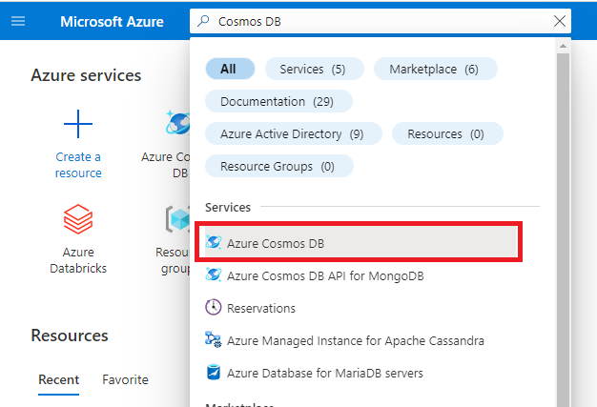Switch to the Favorite tab
This screenshot has width=597, height=407.
(125, 379)
